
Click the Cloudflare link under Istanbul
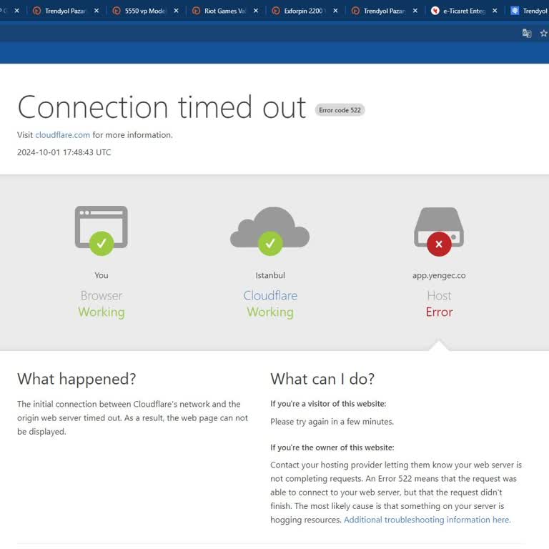tap(270, 295)
